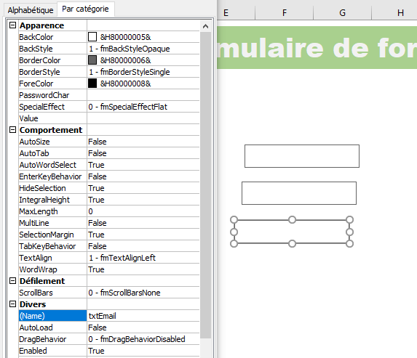Select the TextAlign fmTextAlignLeft value
Screen dimensions: 417x358
pyautogui.click(x=143, y=258)
